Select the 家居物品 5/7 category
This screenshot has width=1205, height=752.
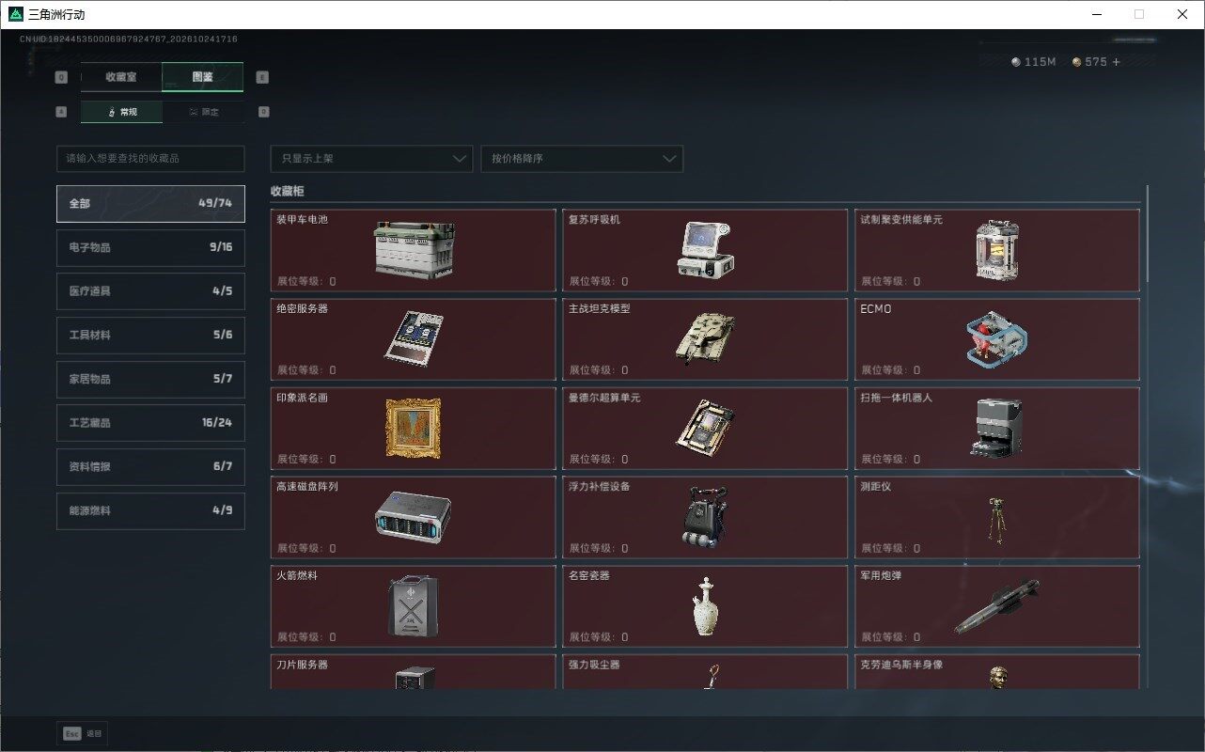click(x=150, y=380)
